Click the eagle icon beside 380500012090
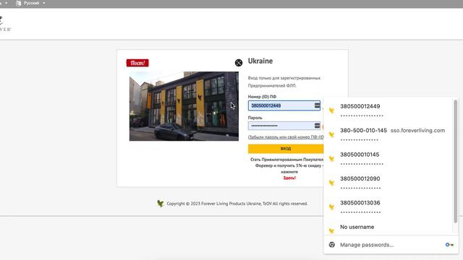This screenshot has height=260, width=463. click(331, 183)
